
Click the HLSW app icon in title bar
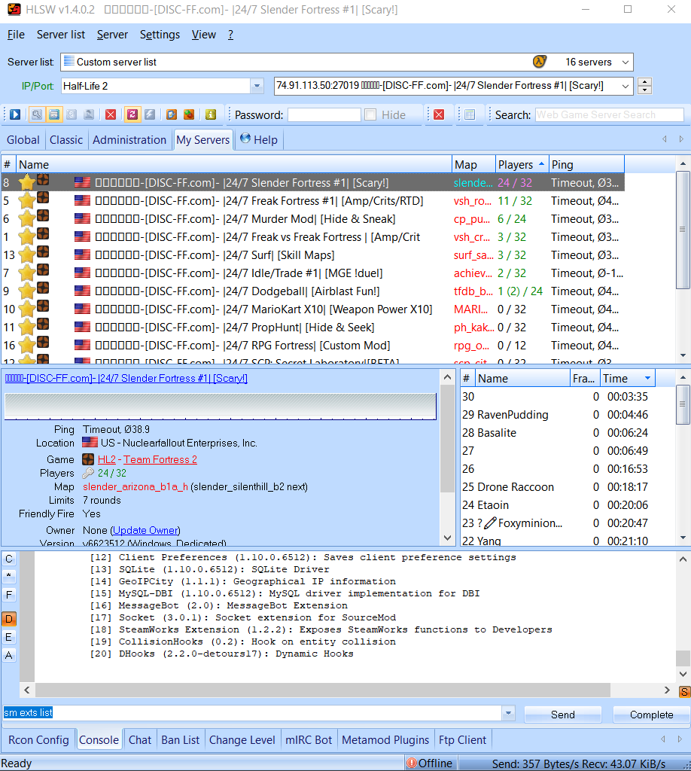(14, 9)
